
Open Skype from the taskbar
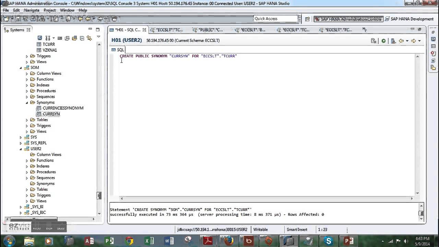point(328,241)
